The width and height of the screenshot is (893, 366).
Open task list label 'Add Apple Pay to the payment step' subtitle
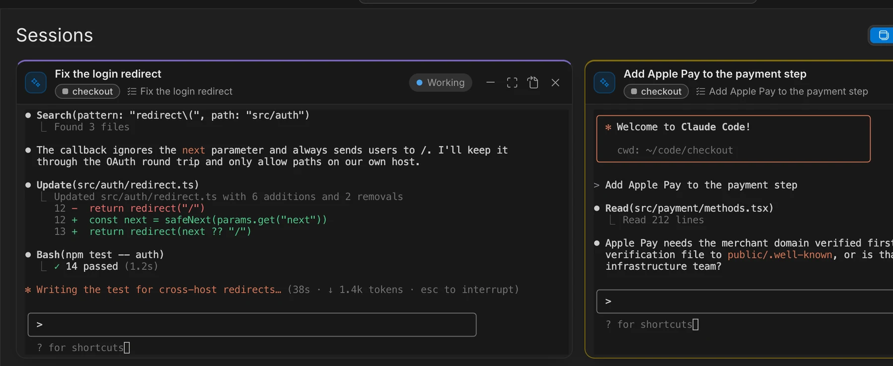click(782, 92)
